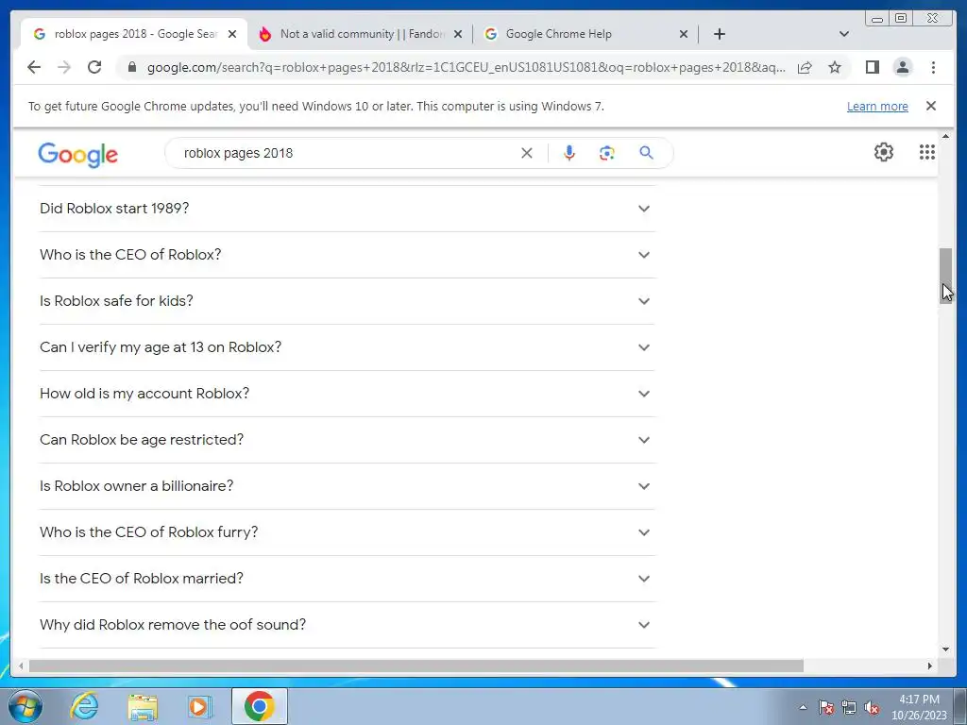This screenshot has width=967, height=725.
Task: Expand "Can Roblox be age restricted?"
Action: [348, 440]
